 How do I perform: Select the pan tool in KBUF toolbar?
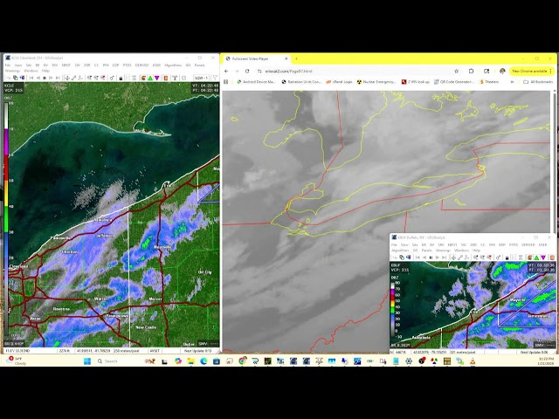(x=453, y=258)
